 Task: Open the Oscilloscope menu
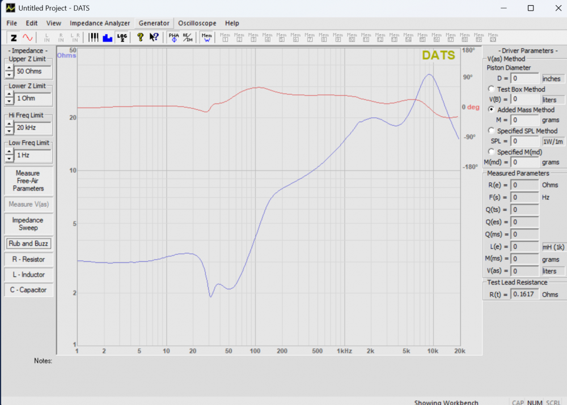[x=197, y=23]
